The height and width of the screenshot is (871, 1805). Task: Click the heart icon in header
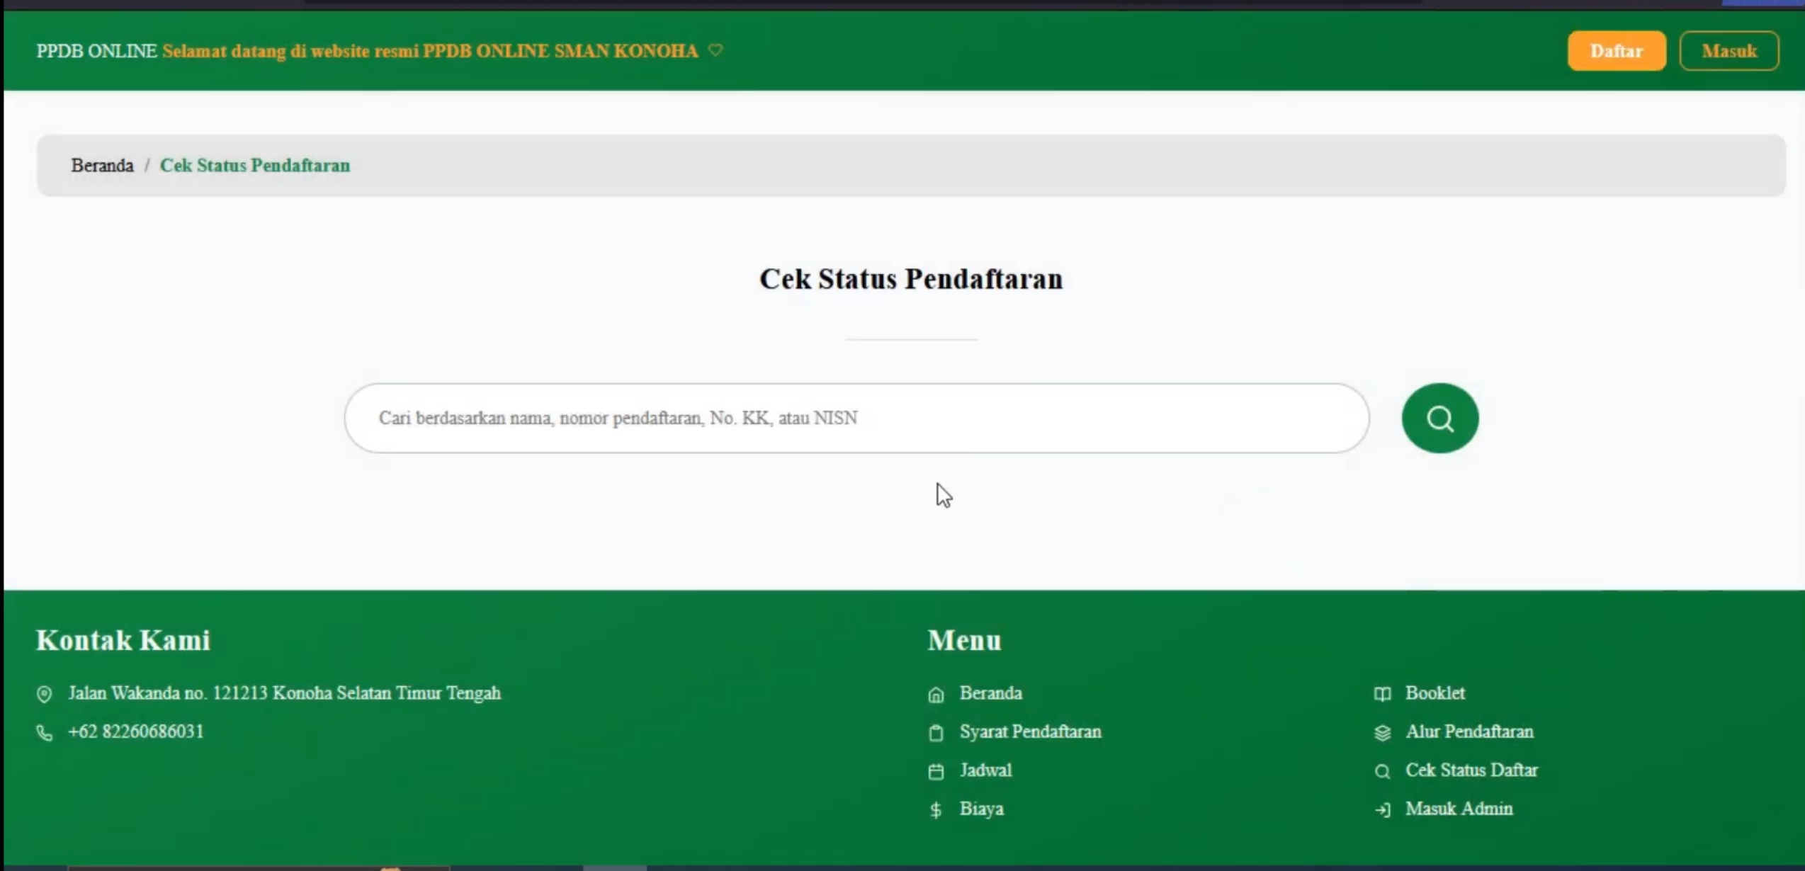(x=715, y=50)
